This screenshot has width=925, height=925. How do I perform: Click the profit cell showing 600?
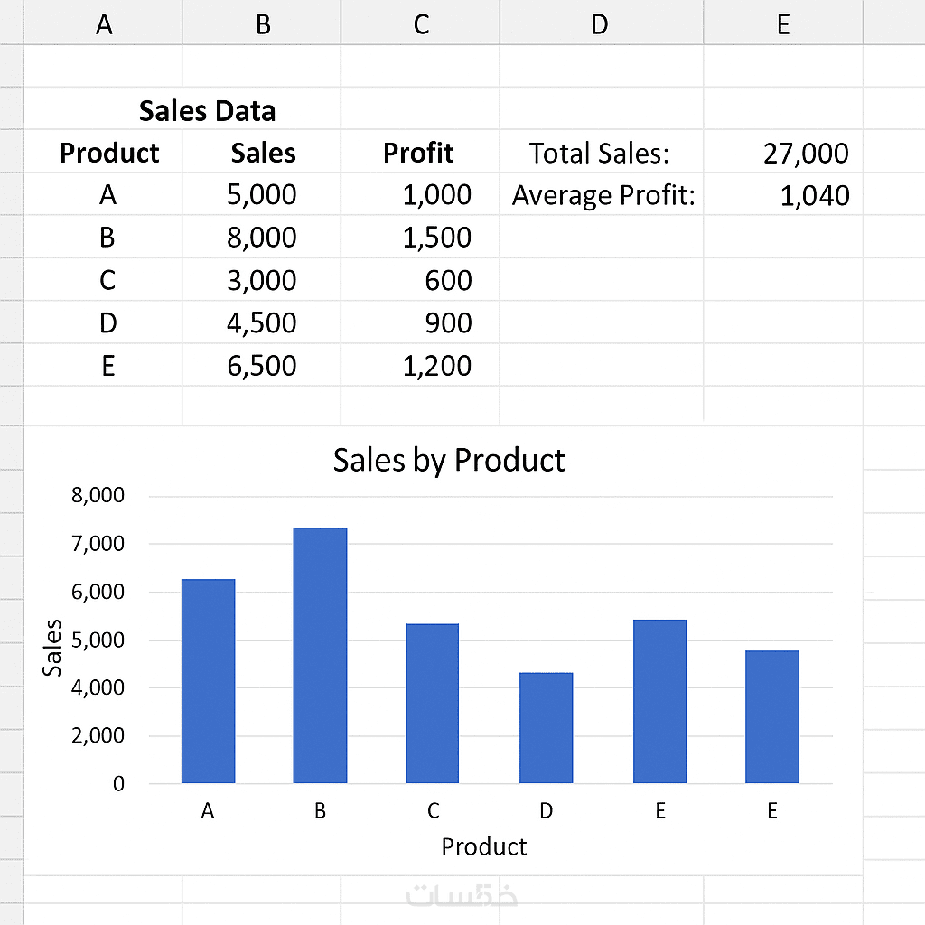point(448,281)
